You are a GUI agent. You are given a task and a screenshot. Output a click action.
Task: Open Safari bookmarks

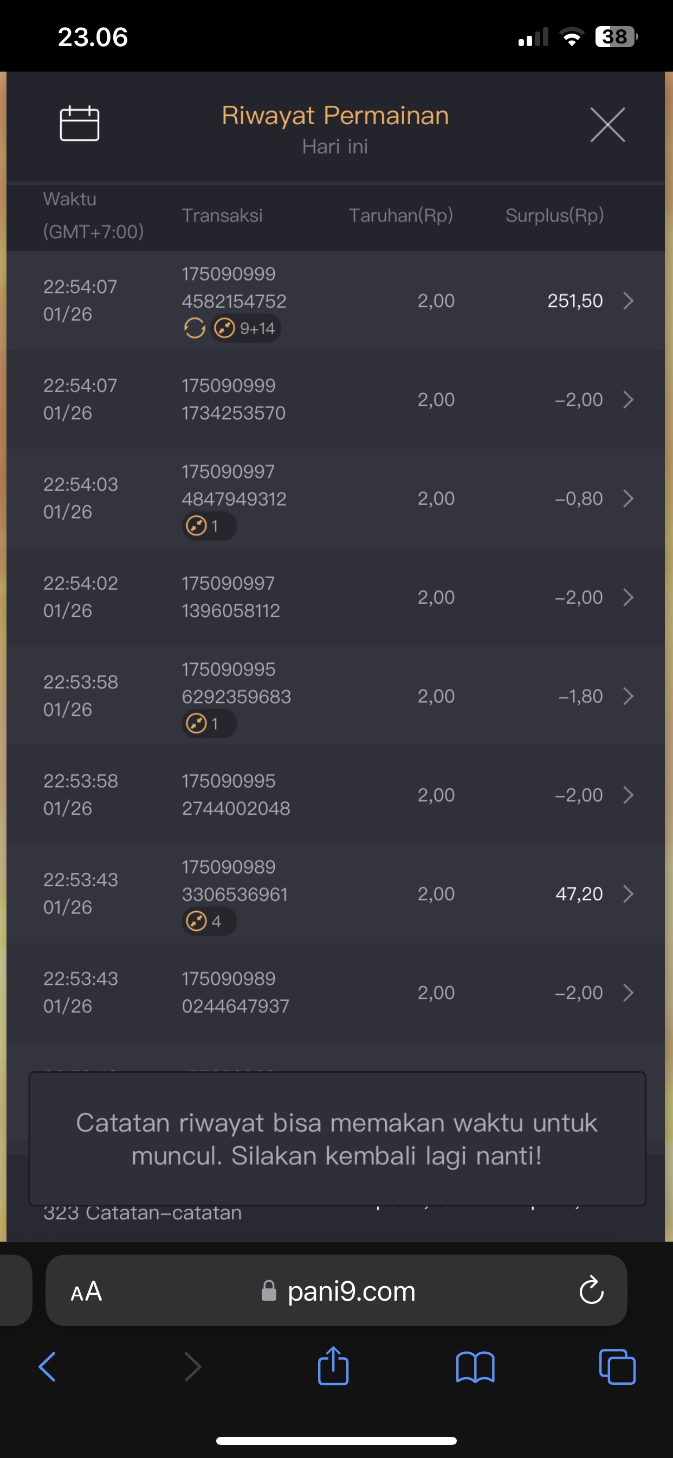475,1367
